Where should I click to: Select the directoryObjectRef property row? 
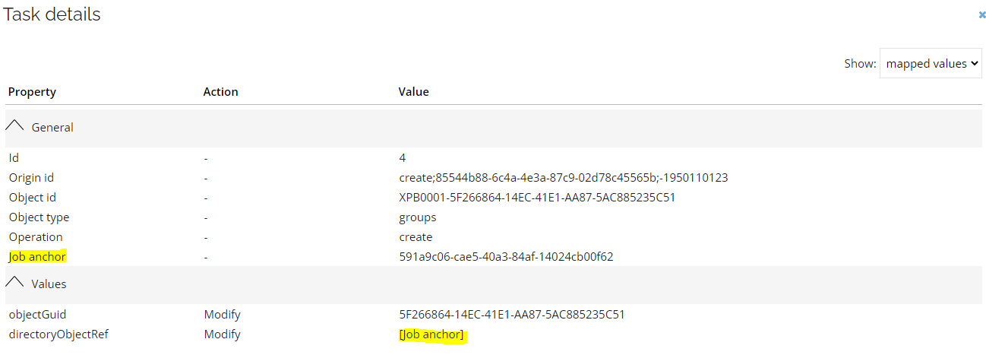[58, 334]
